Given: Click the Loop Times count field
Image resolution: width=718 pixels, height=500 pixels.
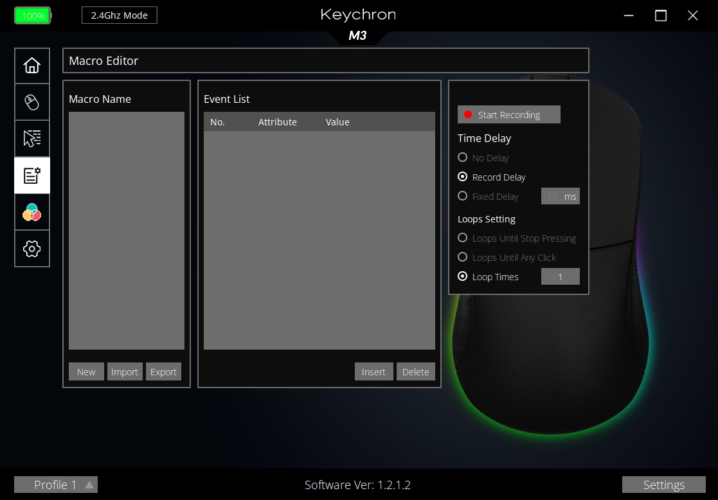Looking at the screenshot, I should (560, 276).
